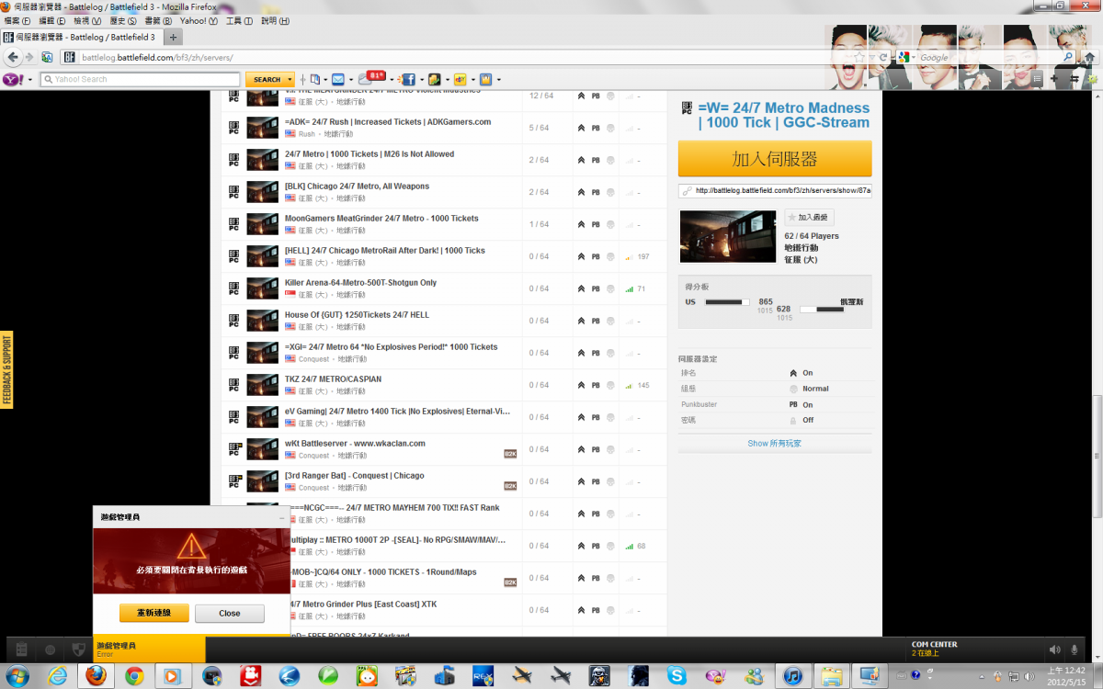
Task: Click 加入最愛 favorite star button
Action: tap(809, 218)
